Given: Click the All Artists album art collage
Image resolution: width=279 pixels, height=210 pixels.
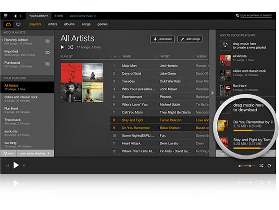Looking at the screenshot, I should coord(82,83).
